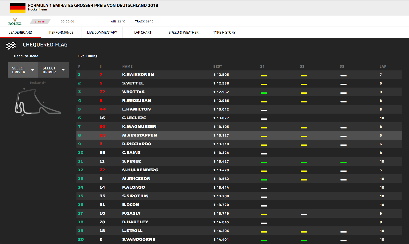409x244 pixels.
Task: Click the green S1 indicator for V.Bottas
Action: 264,93
